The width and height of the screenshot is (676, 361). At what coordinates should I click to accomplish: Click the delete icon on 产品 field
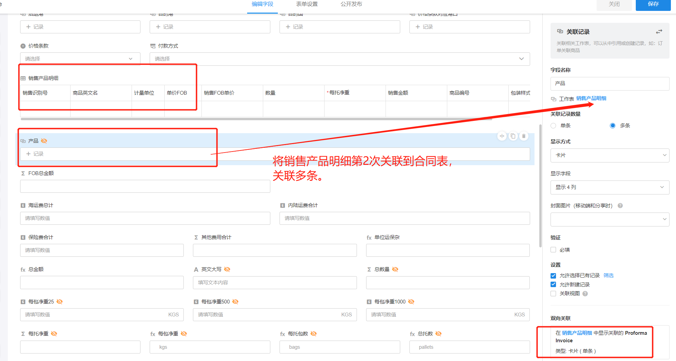[524, 136]
